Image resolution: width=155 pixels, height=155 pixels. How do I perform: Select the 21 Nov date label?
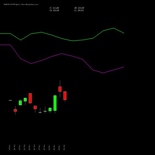pos(20,147)
